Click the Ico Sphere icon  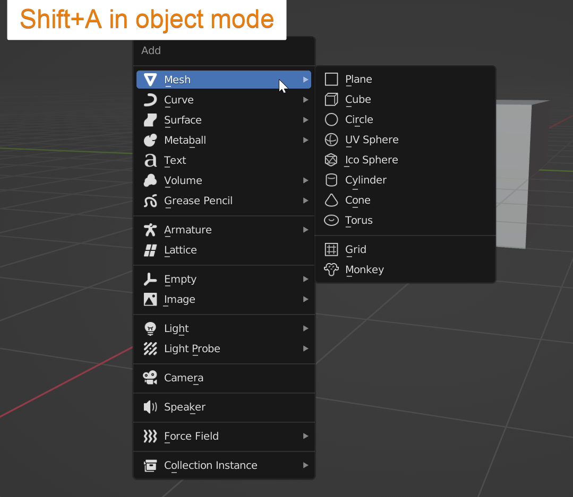pyautogui.click(x=331, y=160)
